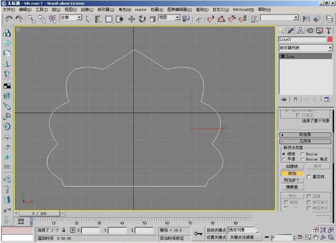Click the 创建线 button
The image size is (336, 243).
[x=292, y=166]
